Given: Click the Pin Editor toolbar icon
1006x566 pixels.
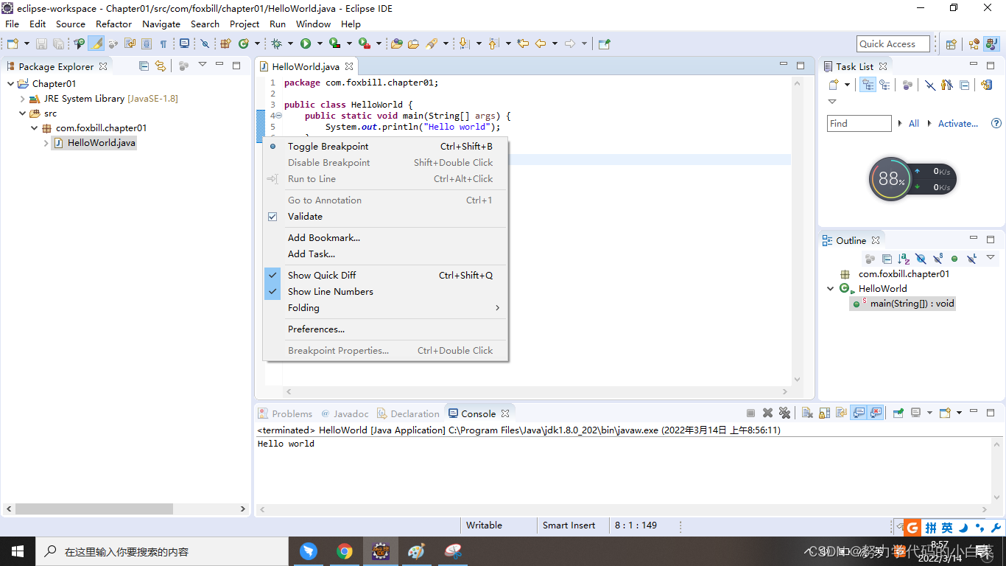Looking at the screenshot, I should 604,43.
